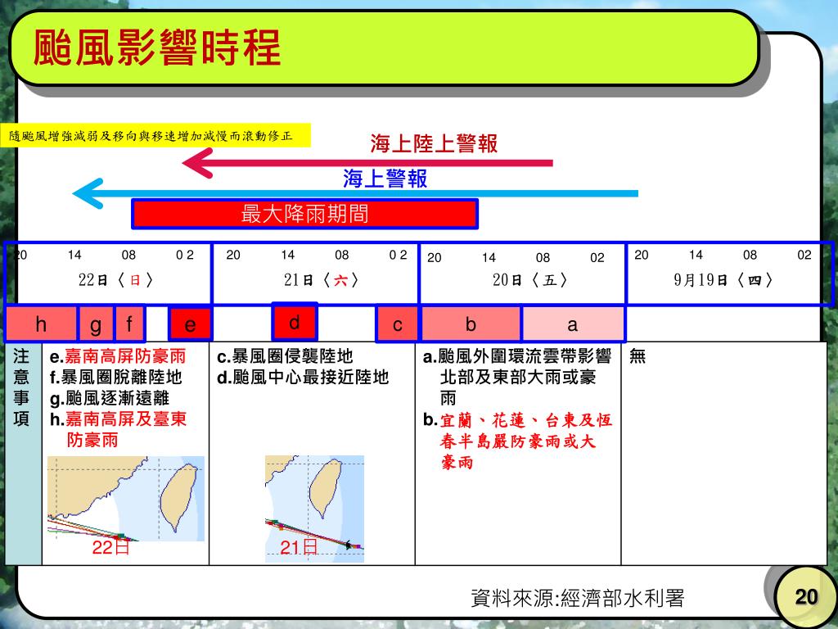The width and height of the screenshot is (838, 629).
Task: Select the text d.颱風中心最接近陸地
Action: coord(303,377)
